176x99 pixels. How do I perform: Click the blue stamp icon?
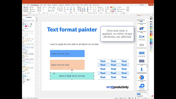pyautogui.click(x=115, y=9)
